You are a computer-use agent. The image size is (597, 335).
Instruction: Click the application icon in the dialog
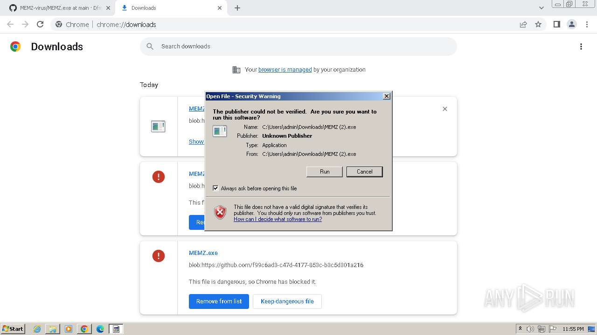coord(220,131)
